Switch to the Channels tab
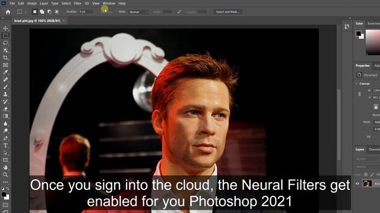The width and height of the screenshot is (380, 213). (374, 150)
